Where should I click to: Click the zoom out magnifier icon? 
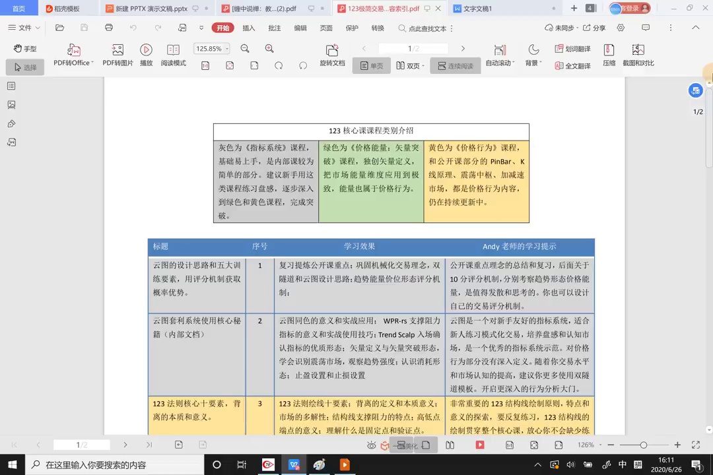[245, 49]
